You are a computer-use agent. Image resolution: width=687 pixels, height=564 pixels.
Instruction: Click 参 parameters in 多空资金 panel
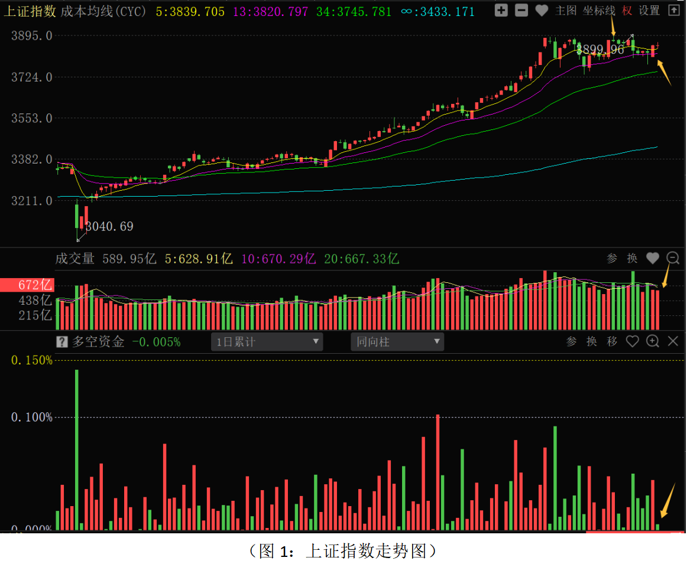[x=571, y=341]
